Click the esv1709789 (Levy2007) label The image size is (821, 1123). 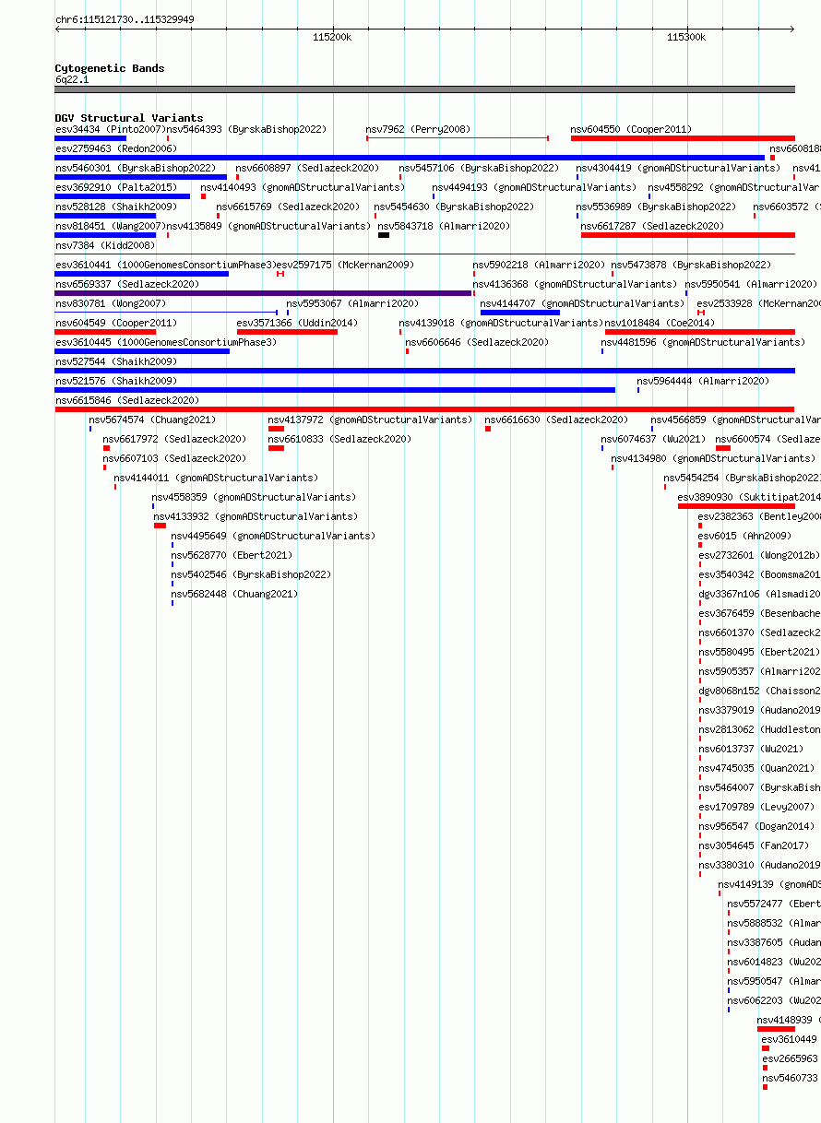(x=756, y=808)
